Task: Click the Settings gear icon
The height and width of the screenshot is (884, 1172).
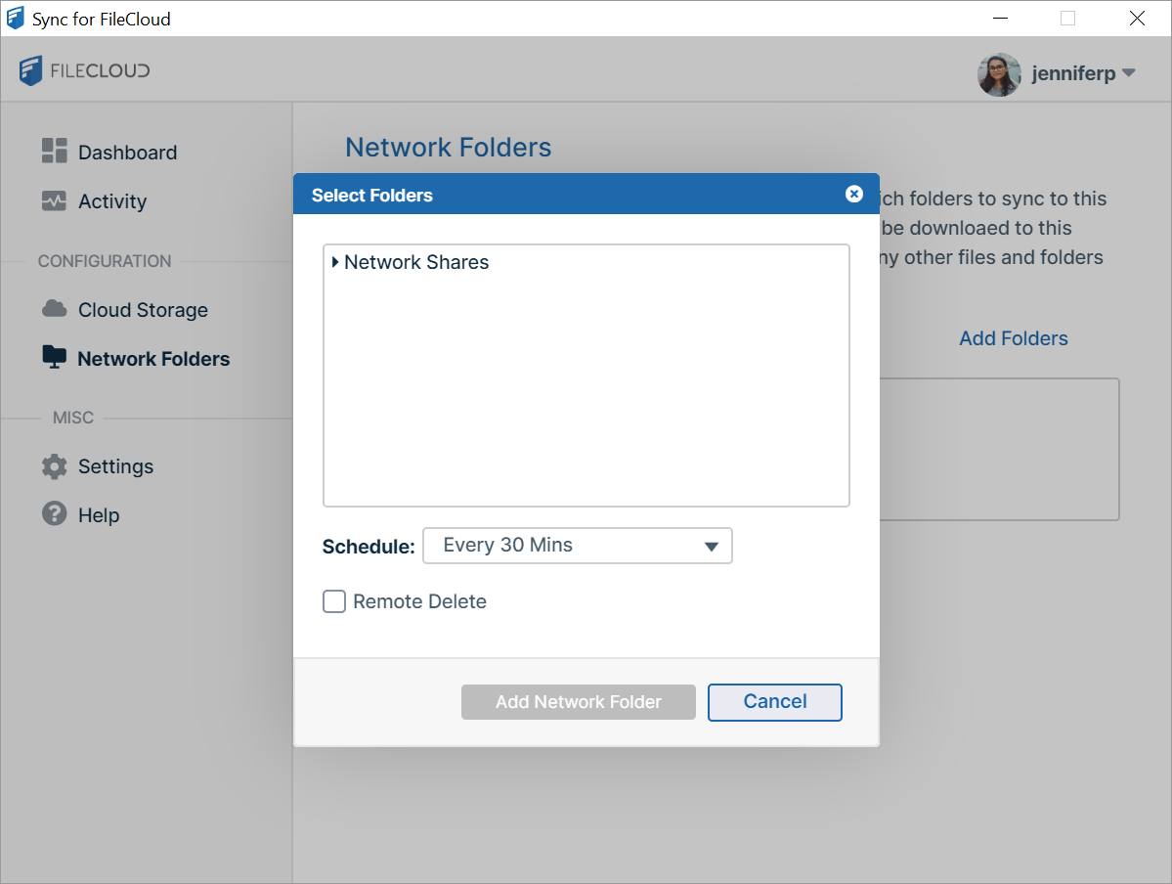Action: point(54,466)
